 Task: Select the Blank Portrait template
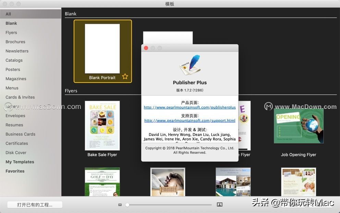pyautogui.click(x=102, y=50)
